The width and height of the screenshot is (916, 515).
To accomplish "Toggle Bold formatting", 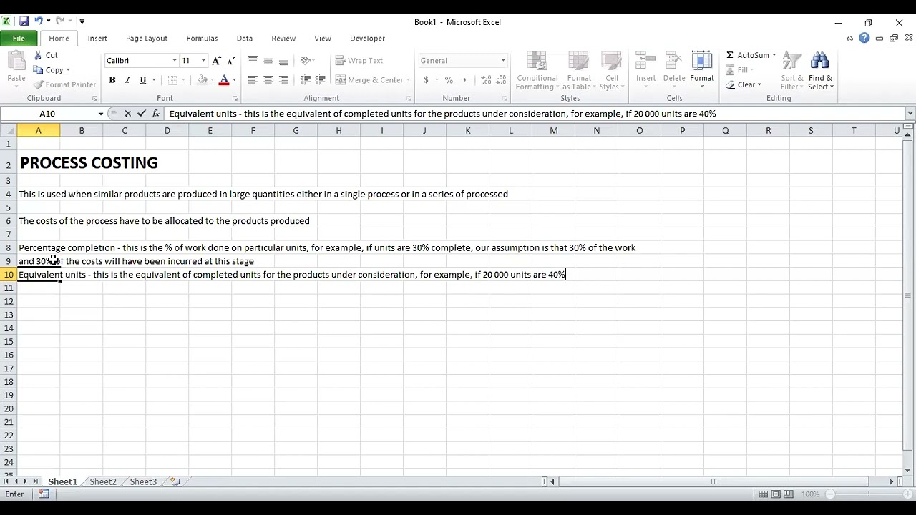I will coord(112,80).
